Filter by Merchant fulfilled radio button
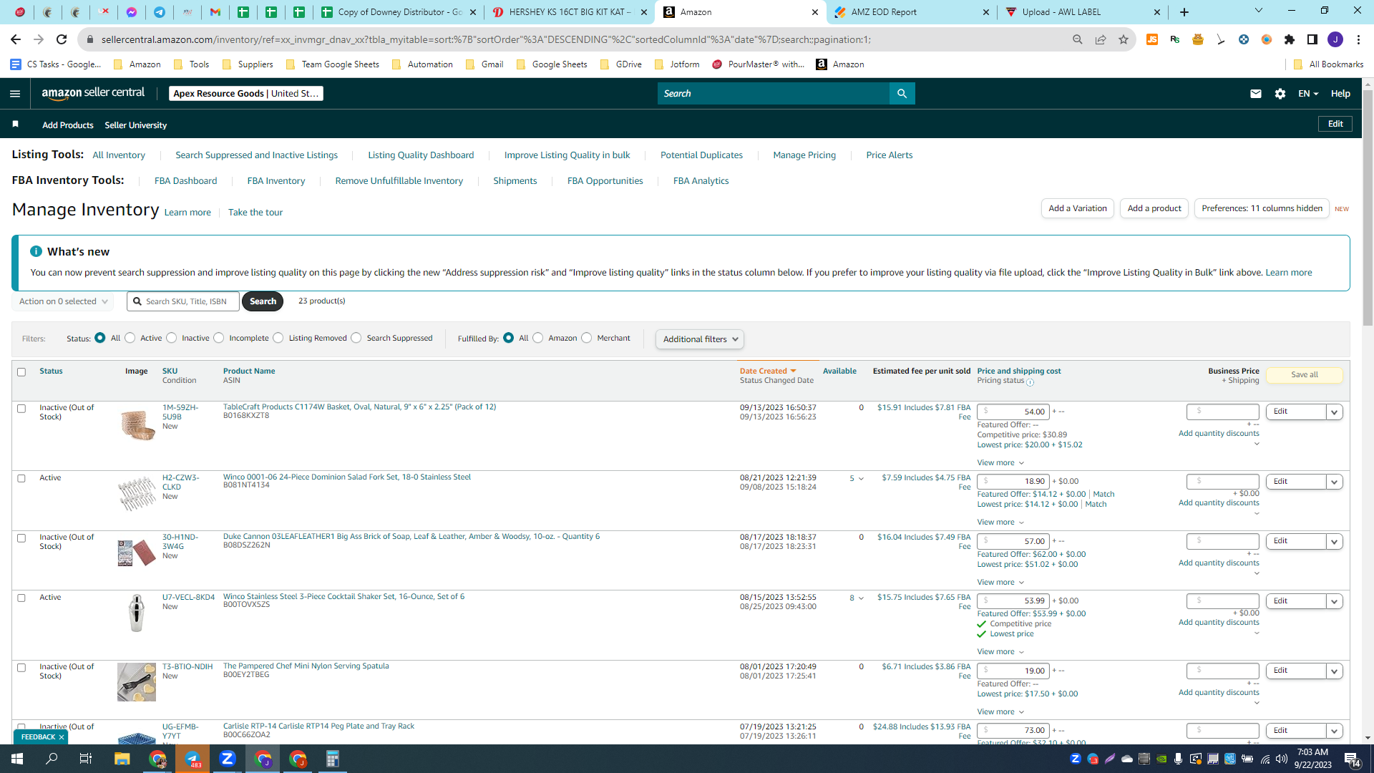Screen dimensions: 1374x773 tap(587, 338)
